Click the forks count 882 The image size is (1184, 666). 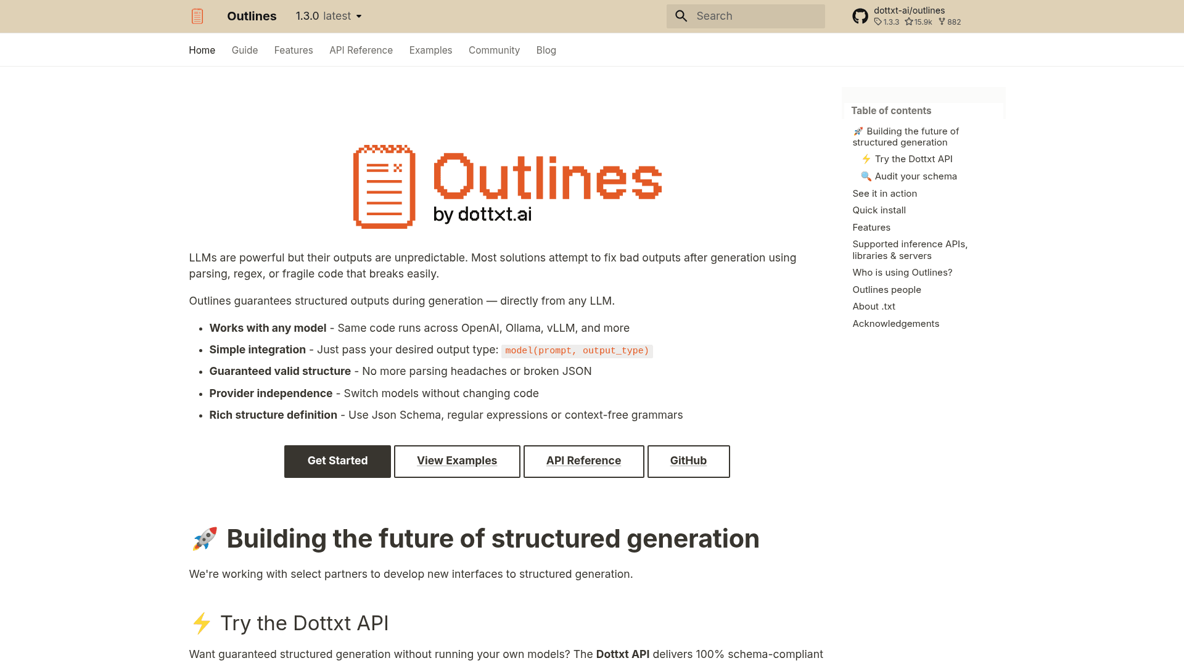point(954,22)
